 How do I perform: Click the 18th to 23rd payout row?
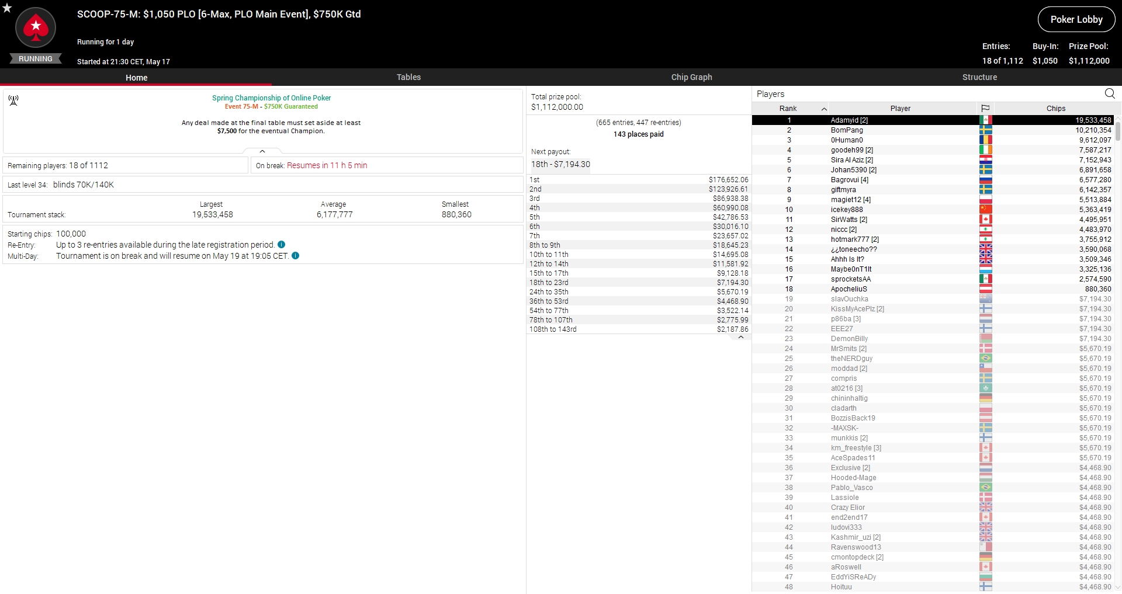point(639,283)
